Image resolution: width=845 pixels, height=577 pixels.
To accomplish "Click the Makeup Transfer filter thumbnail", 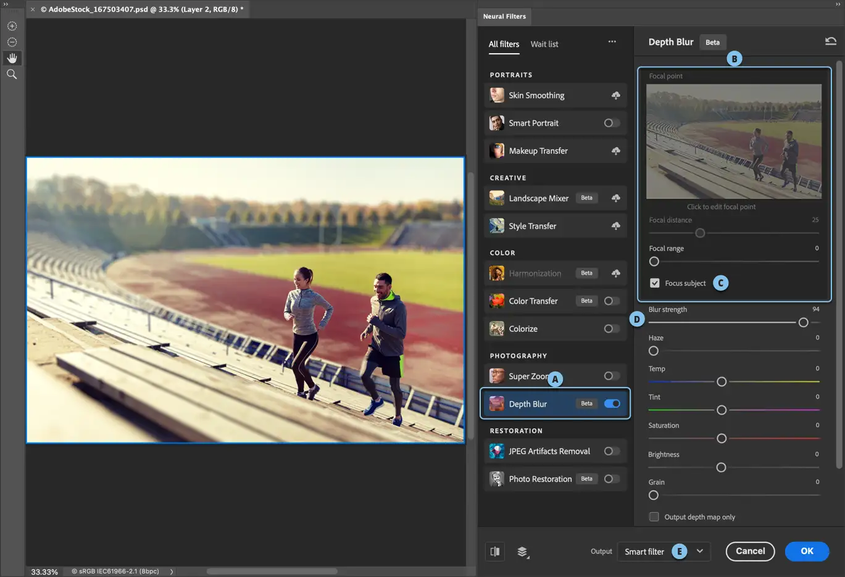I will tap(497, 151).
